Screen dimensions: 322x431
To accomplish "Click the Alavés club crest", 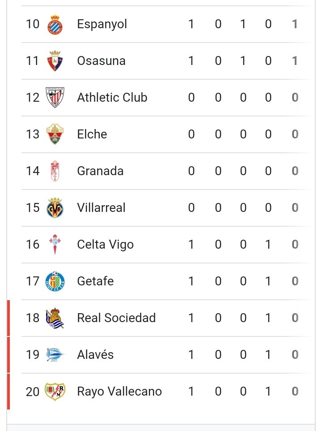I will (55, 355).
